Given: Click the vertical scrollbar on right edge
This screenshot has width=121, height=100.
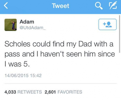Looking at the screenshot, I should click(x=119, y=34).
